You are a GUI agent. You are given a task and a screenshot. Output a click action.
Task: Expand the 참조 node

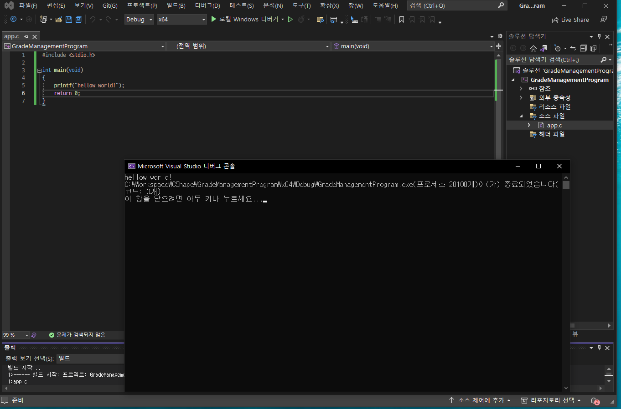(x=521, y=89)
